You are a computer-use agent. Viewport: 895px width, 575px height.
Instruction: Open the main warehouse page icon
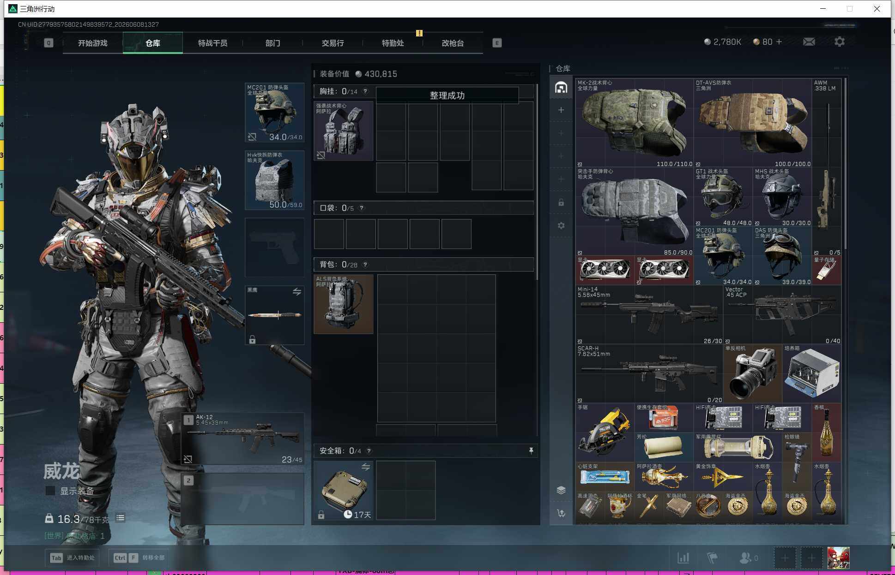point(561,87)
